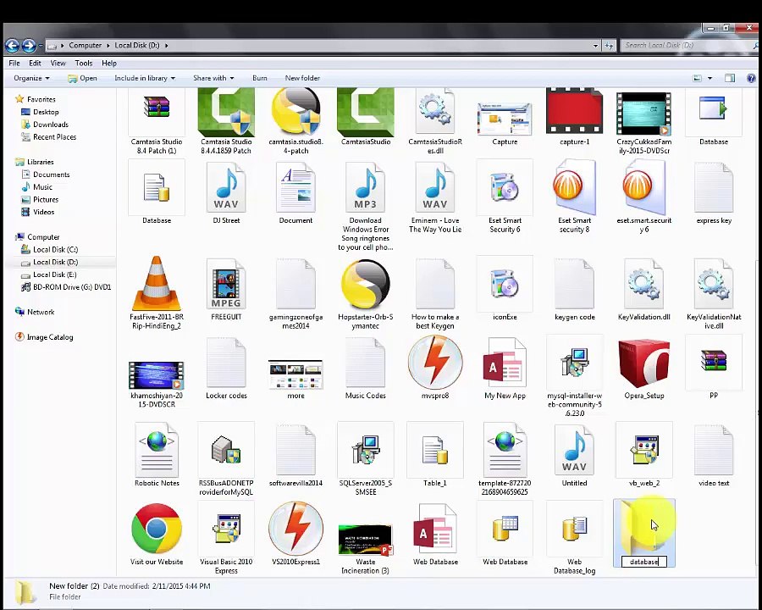This screenshot has width=762, height=610.
Task: Click the New folder button
Action: 302,78
